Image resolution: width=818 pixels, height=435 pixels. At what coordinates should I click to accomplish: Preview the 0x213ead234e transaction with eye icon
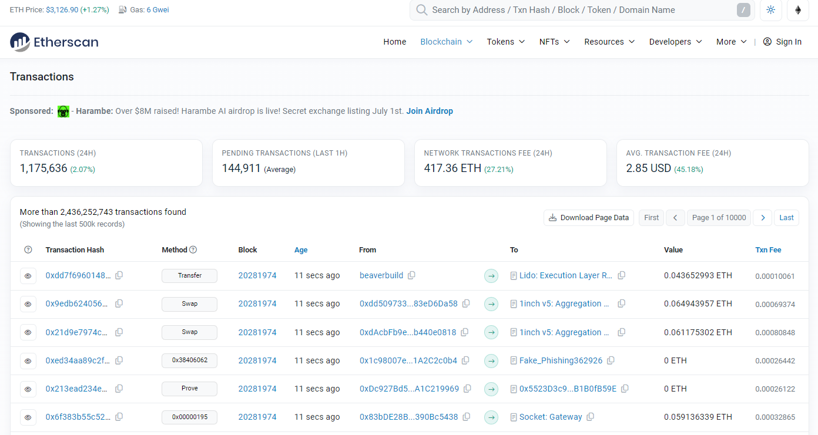(x=28, y=389)
